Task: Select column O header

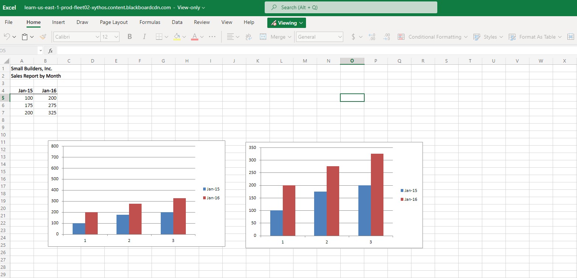Action: point(352,61)
